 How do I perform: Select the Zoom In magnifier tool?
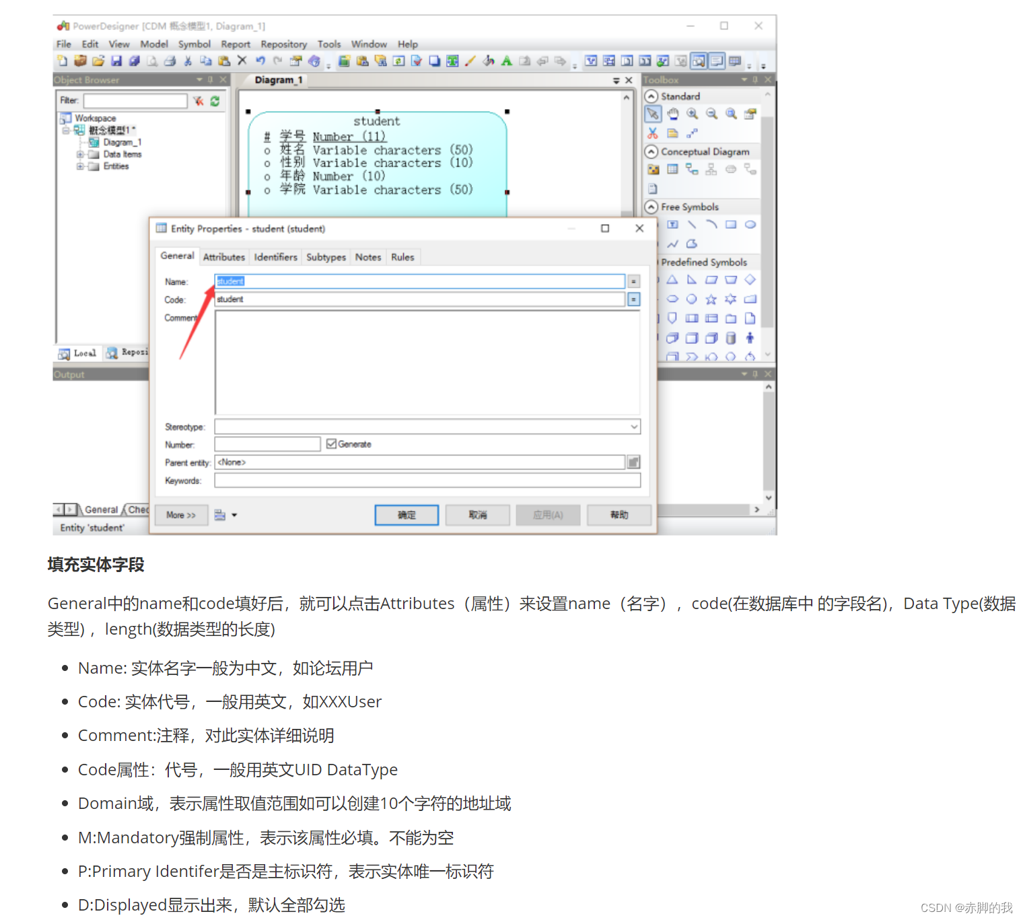693,114
